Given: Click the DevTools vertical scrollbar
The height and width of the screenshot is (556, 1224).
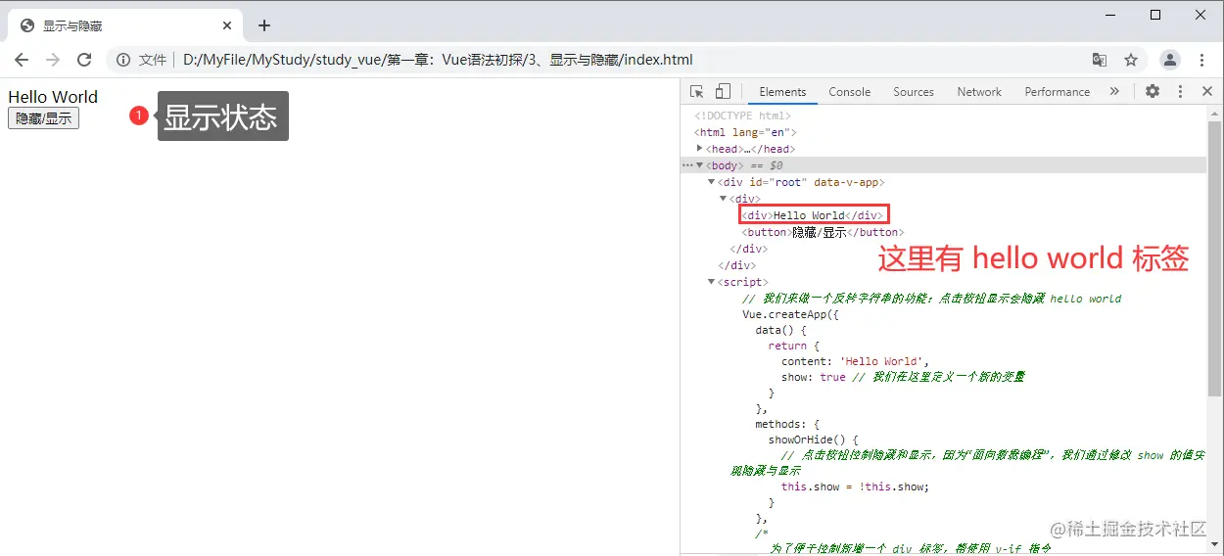Looking at the screenshot, I should (x=1214, y=259).
